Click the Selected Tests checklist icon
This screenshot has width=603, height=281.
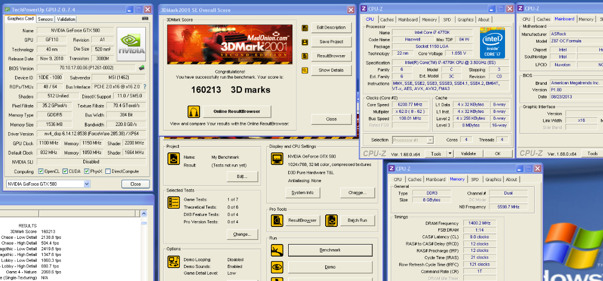pyautogui.click(x=174, y=202)
